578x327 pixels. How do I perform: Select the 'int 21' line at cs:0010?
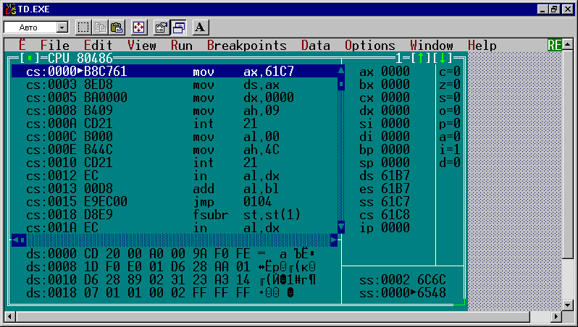(x=175, y=163)
